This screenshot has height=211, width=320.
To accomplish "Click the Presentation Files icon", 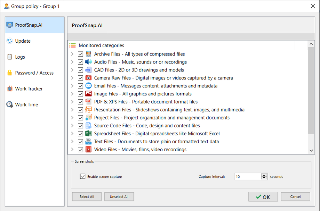I will [x=88, y=110].
